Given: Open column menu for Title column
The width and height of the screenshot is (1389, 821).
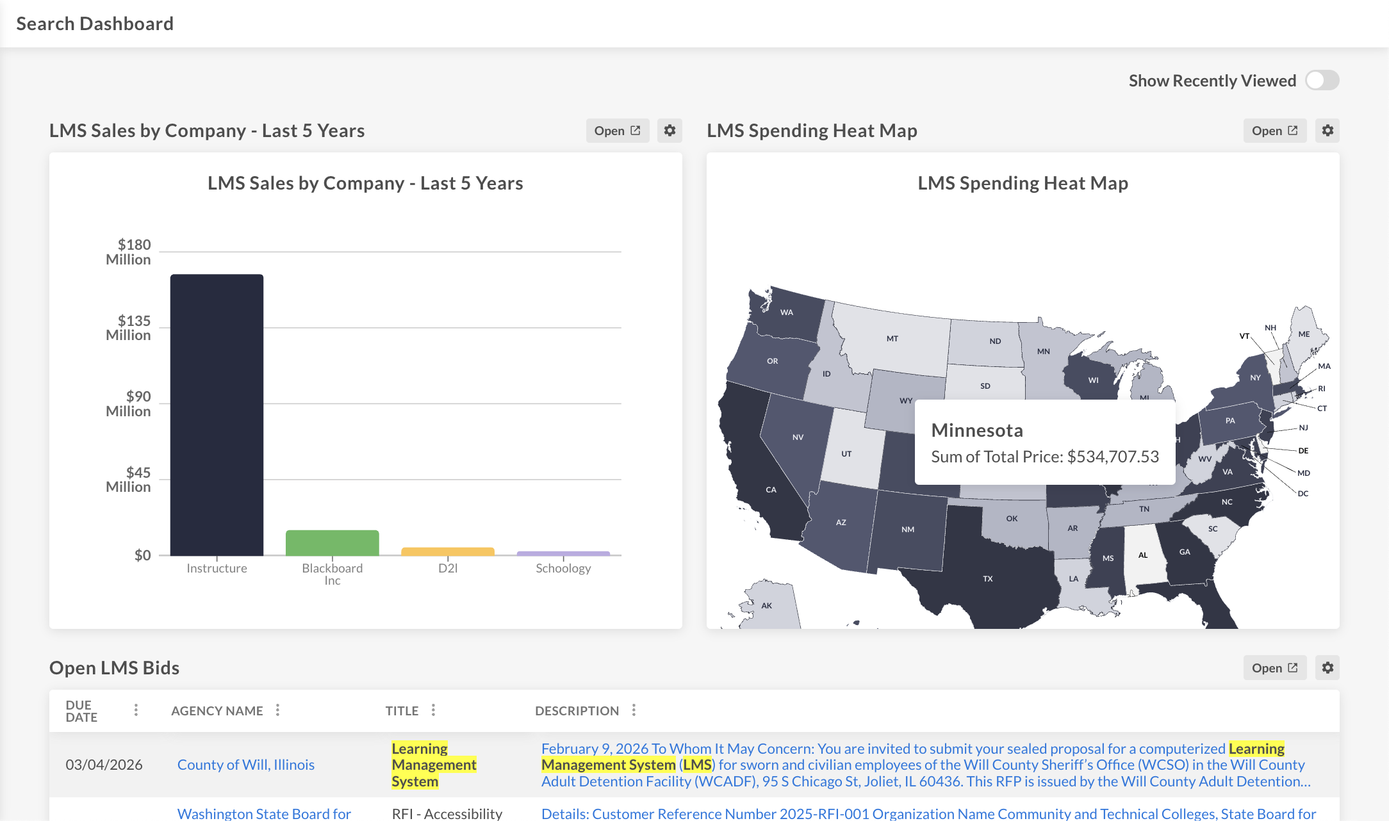Looking at the screenshot, I should tap(433, 710).
